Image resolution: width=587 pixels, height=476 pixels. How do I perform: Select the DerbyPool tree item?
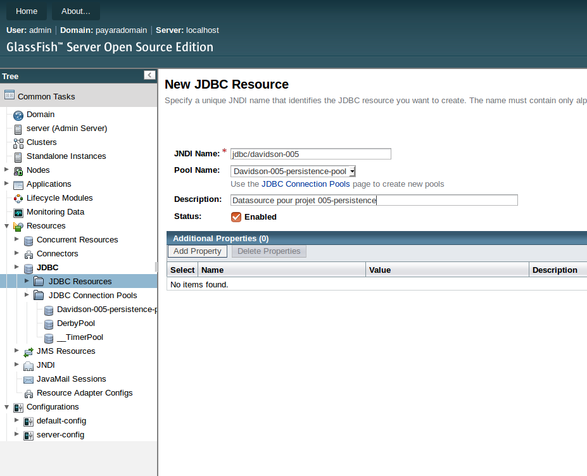(x=76, y=323)
